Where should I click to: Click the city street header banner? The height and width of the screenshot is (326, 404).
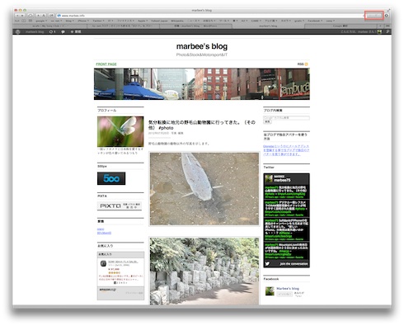[202, 84]
